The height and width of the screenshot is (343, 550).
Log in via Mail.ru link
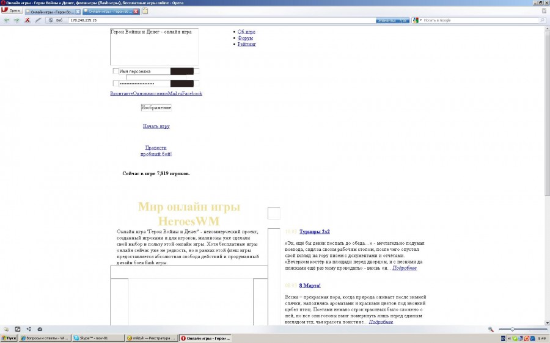(175, 93)
